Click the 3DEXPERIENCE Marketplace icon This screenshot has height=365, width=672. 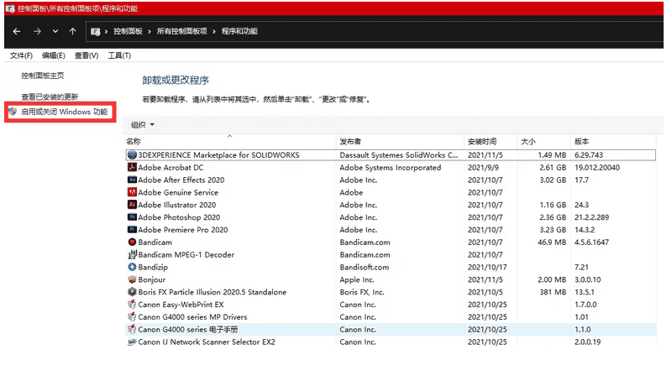pos(132,155)
